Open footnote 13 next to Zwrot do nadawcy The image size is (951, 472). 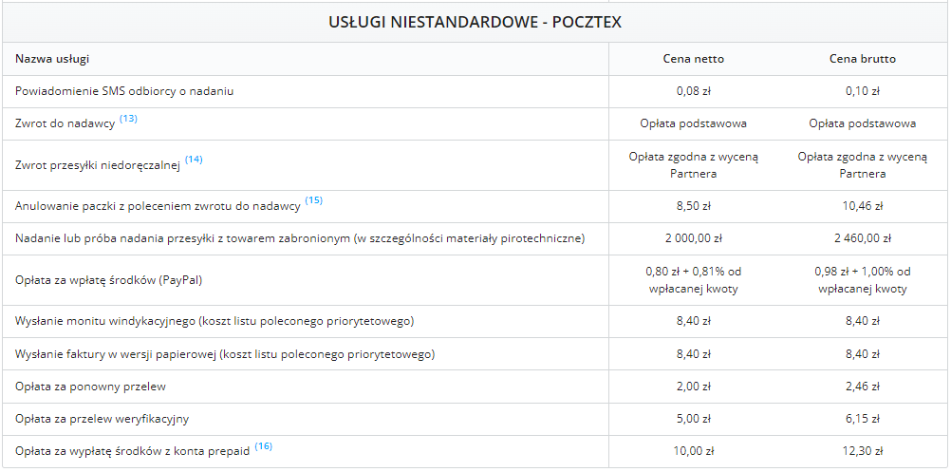click(x=128, y=120)
